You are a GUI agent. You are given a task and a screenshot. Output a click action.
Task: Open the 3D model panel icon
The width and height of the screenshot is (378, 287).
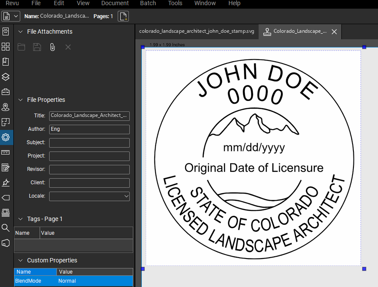[6, 243]
